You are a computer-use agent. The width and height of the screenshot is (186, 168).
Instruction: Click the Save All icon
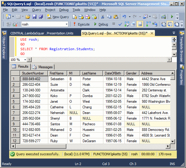click(41, 17)
